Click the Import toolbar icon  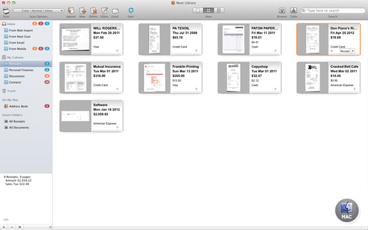pyautogui.click(x=71, y=11)
